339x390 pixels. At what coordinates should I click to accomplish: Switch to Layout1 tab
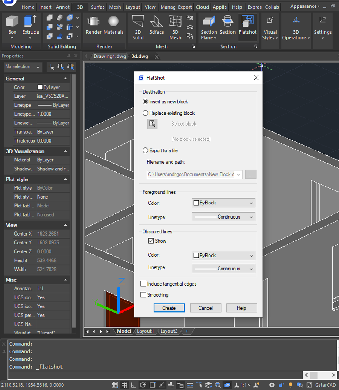[x=146, y=331]
